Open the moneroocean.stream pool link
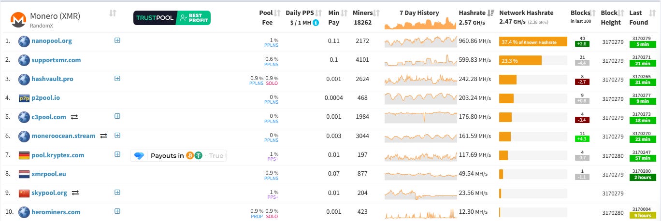This screenshot has height=221, width=661. [x=64, y=136]
